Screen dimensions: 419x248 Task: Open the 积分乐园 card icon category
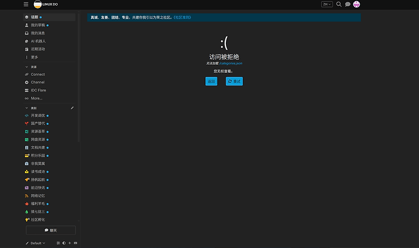pos(27,156)
